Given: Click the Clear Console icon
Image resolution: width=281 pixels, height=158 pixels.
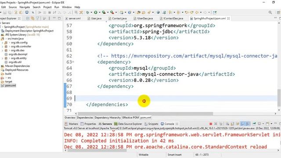Looking at the screenshot, I should pyautogui.click(x=227, y=124).
